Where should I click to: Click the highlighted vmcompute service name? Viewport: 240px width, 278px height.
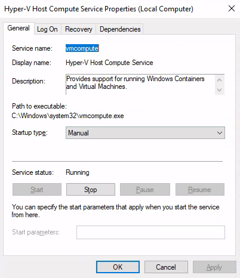click(82, 48)
